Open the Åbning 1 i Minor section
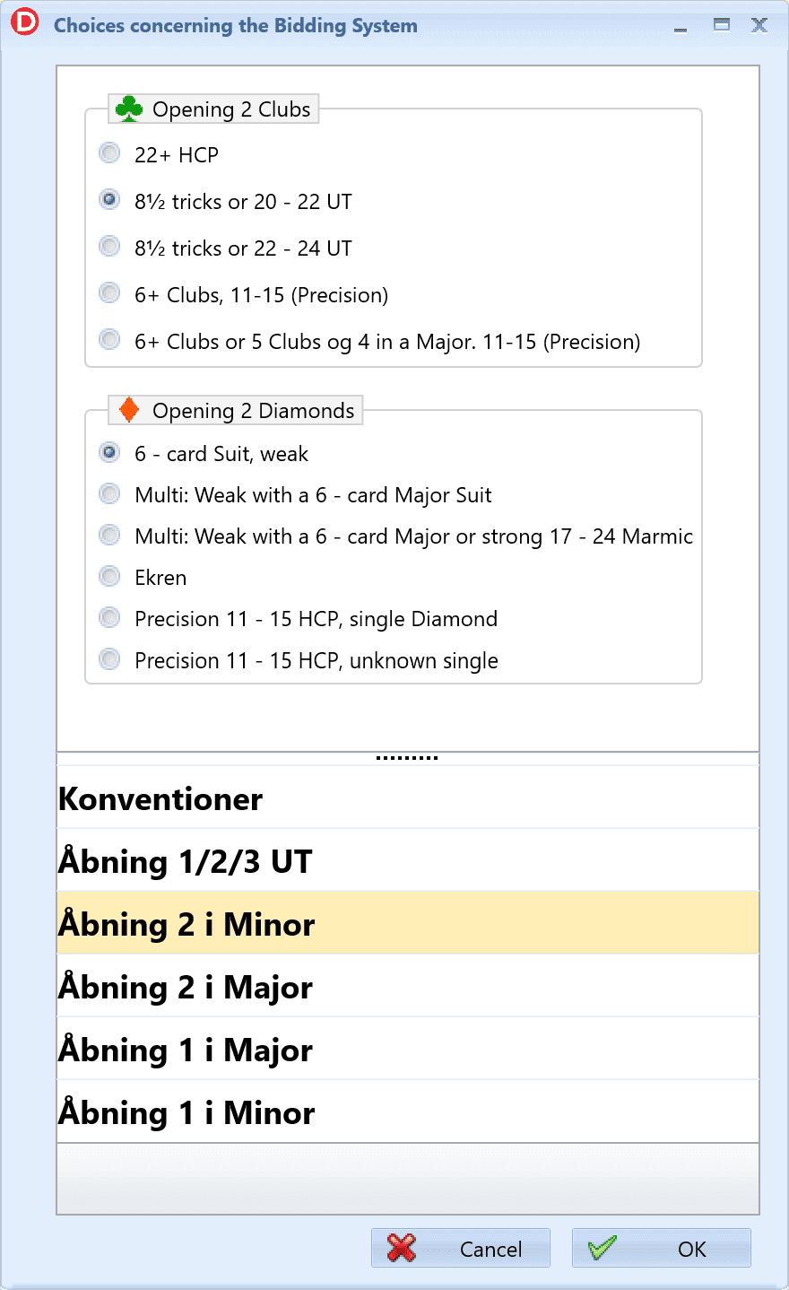Image resolution: width=789 pixels, height=1290 pixels. 408,1111
